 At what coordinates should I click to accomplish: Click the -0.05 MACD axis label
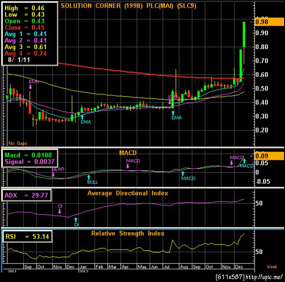point(263,181)
